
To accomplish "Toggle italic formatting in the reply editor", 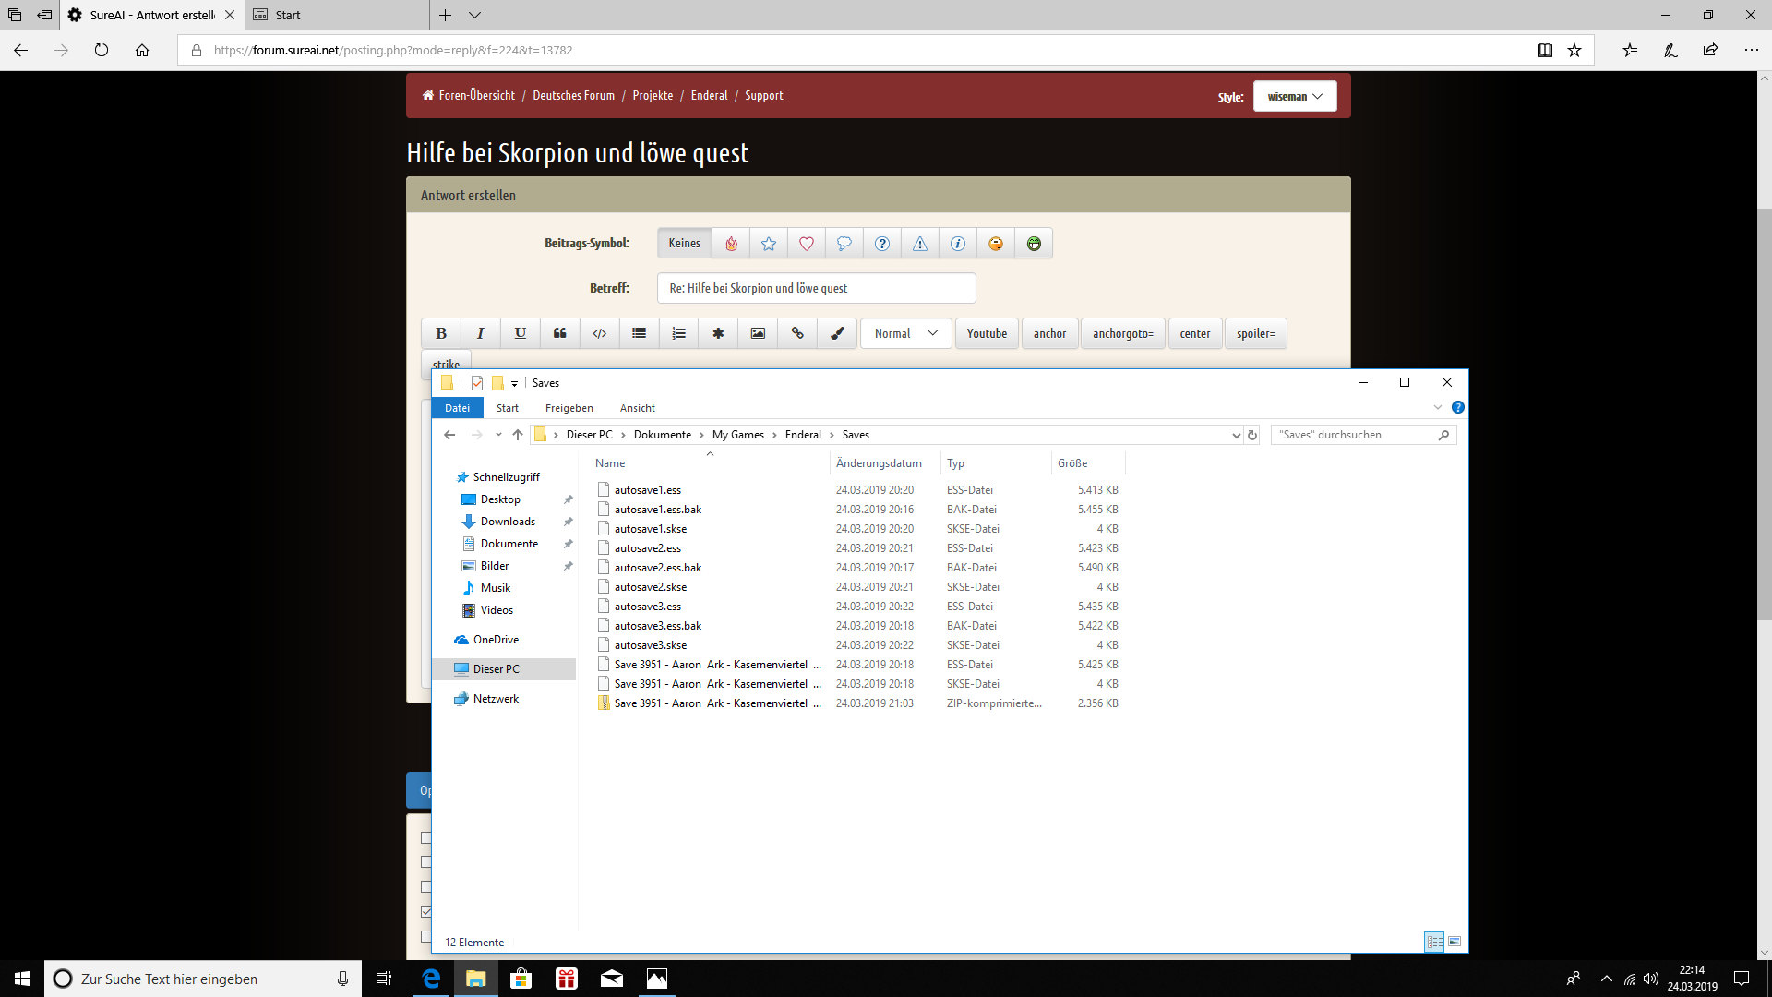I will (x=480, y=333).
